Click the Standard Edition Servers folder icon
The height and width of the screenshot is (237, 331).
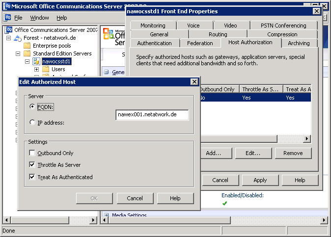pyautogui.click(x=27, y=53)
